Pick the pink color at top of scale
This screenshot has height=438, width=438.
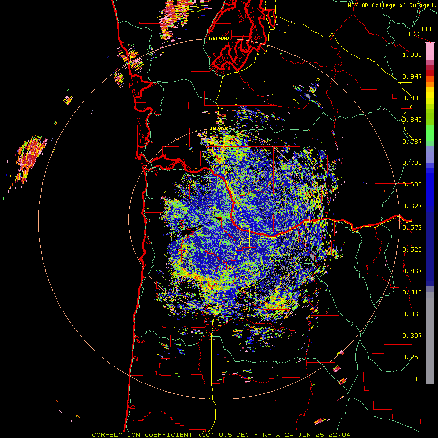pyautogui.click(x=430, y=52)
